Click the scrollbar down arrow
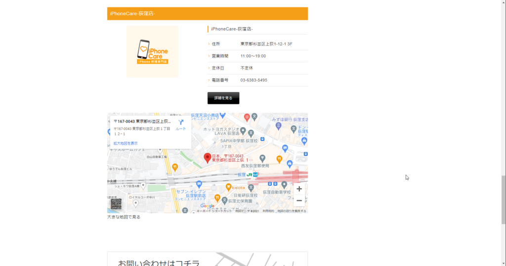Image resolution: width=506 pixels, height=266 pixels. point(504,264)
